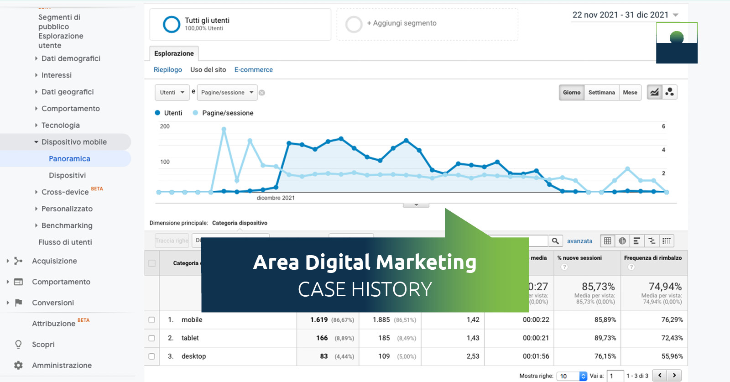The width and height of the screenshot is (730, 382).
Task: Collapse the chart using the handle arrow
Action: (416, 205)
